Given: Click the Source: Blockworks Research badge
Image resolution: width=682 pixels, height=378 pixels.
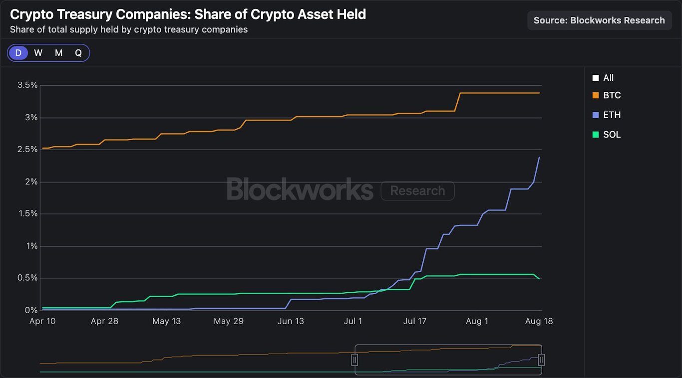Looking at the screenshot, I should tap(599, 20).
